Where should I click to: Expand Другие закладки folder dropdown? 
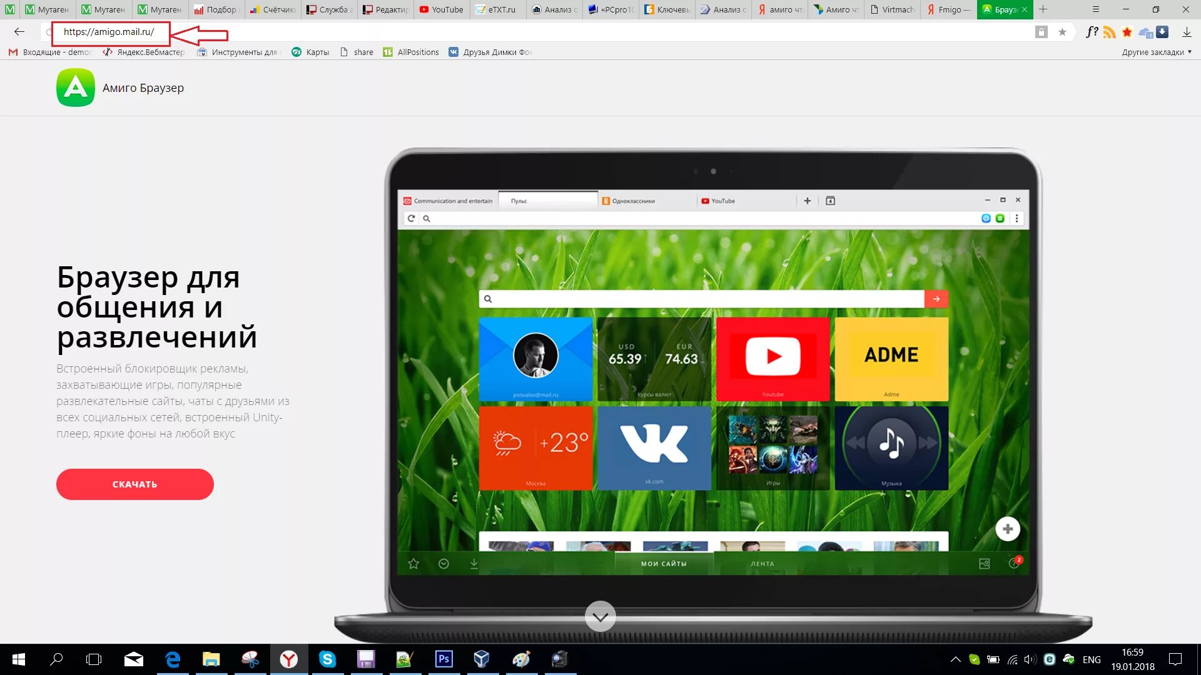point(1157,52)
